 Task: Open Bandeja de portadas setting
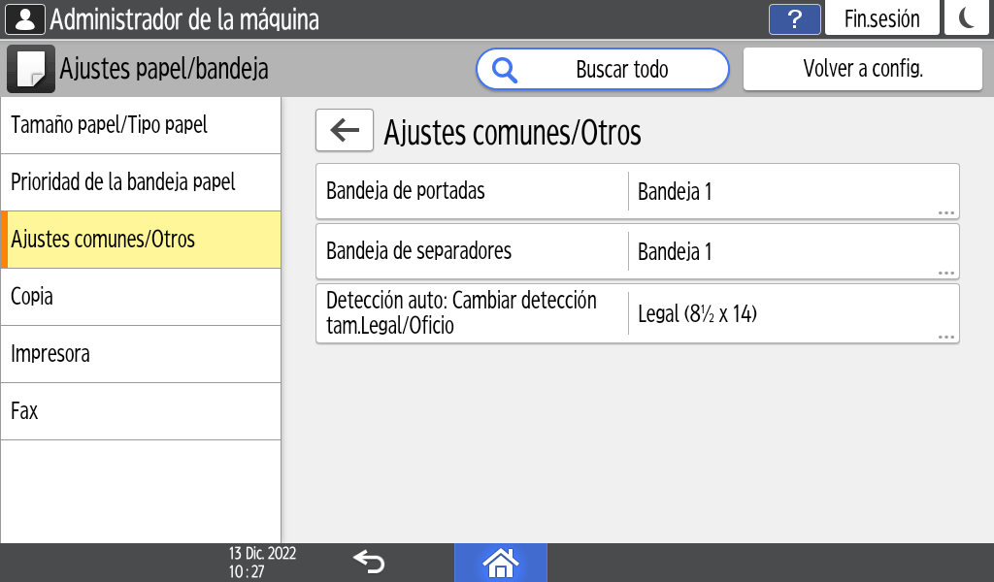point(637,192)
